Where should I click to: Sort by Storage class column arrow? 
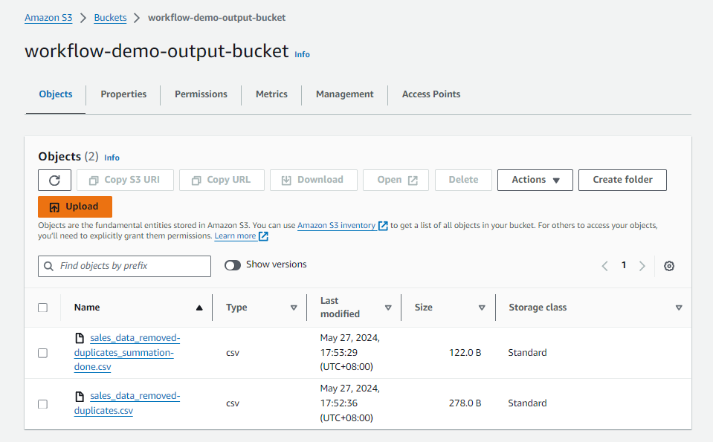679,308
